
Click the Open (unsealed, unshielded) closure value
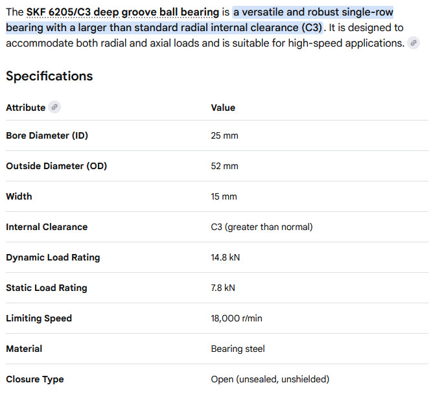pos(270,379)
